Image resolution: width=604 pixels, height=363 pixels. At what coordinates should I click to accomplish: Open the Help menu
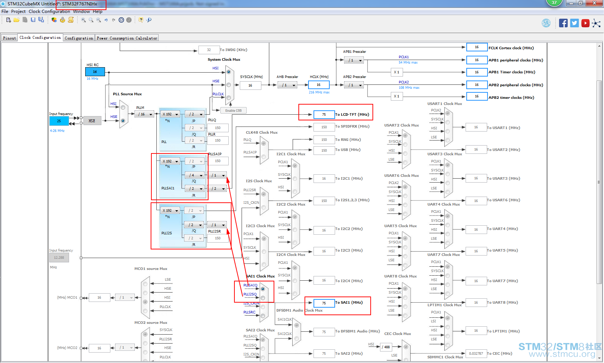(97, 12)
